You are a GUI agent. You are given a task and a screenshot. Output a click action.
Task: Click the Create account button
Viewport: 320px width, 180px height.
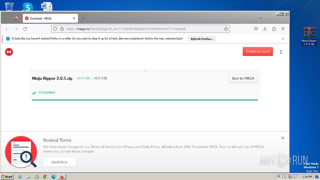coord(258,51)
